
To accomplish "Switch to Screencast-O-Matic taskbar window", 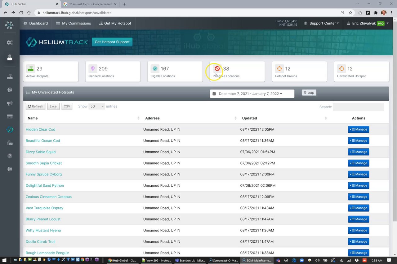I will [x=223, y=260].
